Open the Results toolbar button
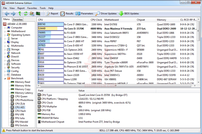This screenshot has height=134, width=202. [x=67, y=14]
